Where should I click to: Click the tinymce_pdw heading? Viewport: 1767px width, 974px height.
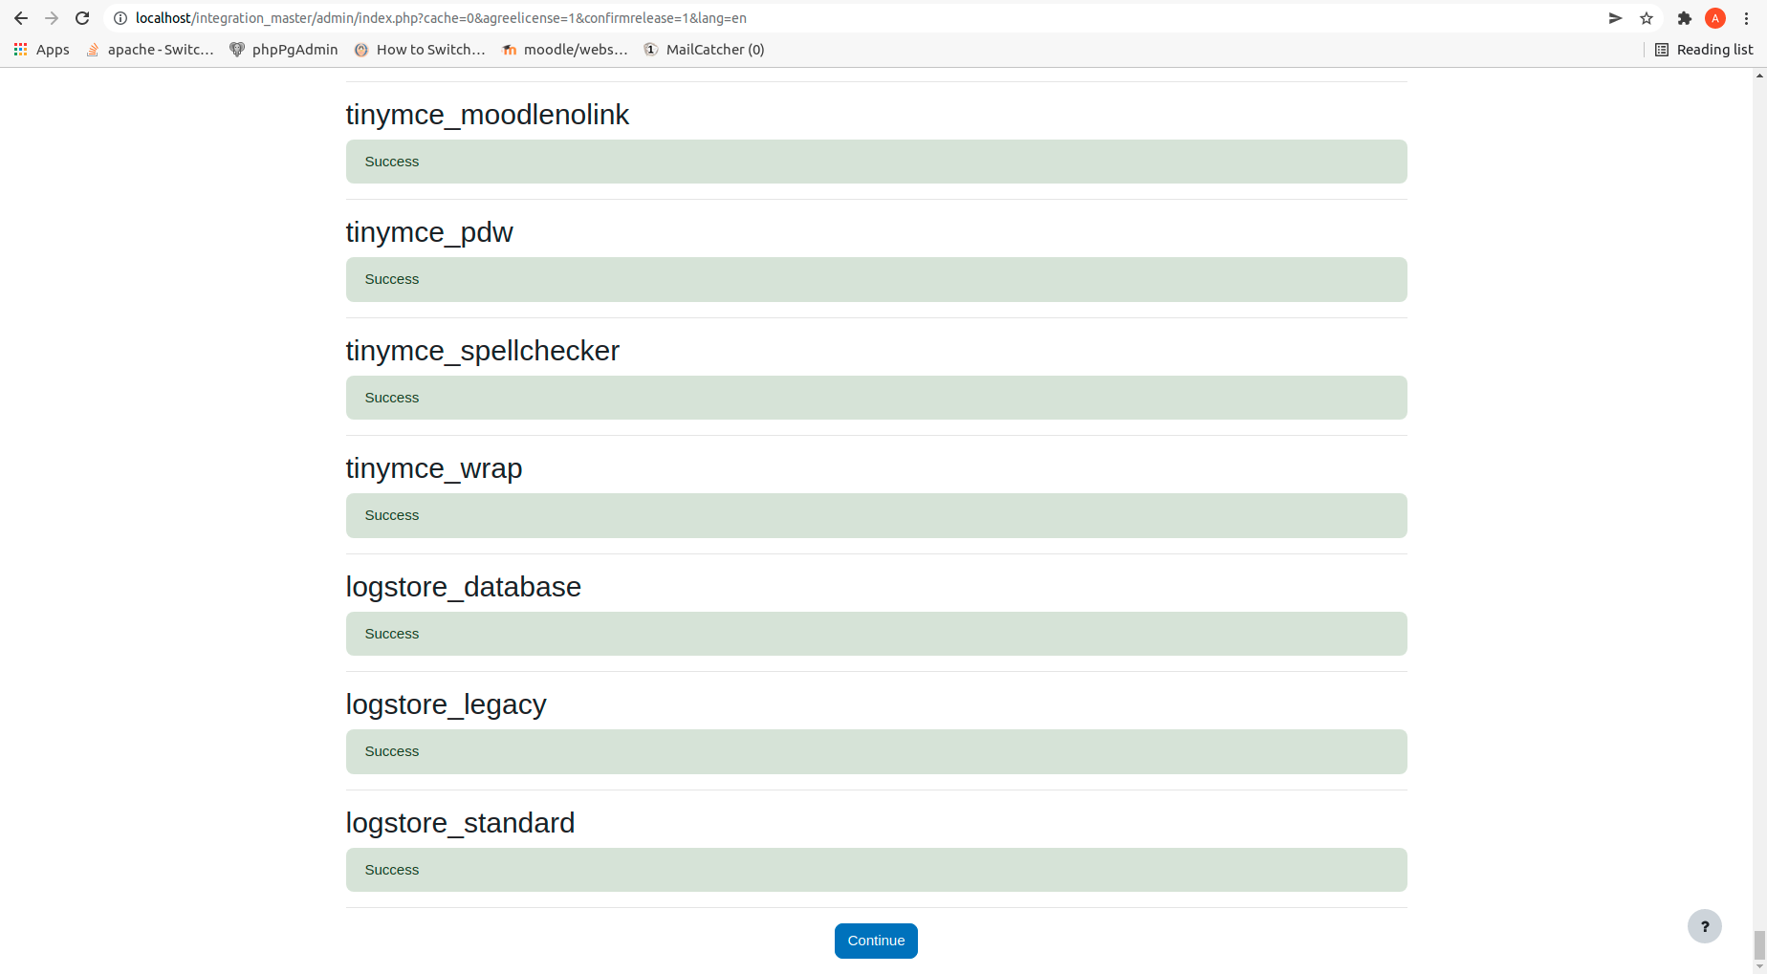click(429, 232)
